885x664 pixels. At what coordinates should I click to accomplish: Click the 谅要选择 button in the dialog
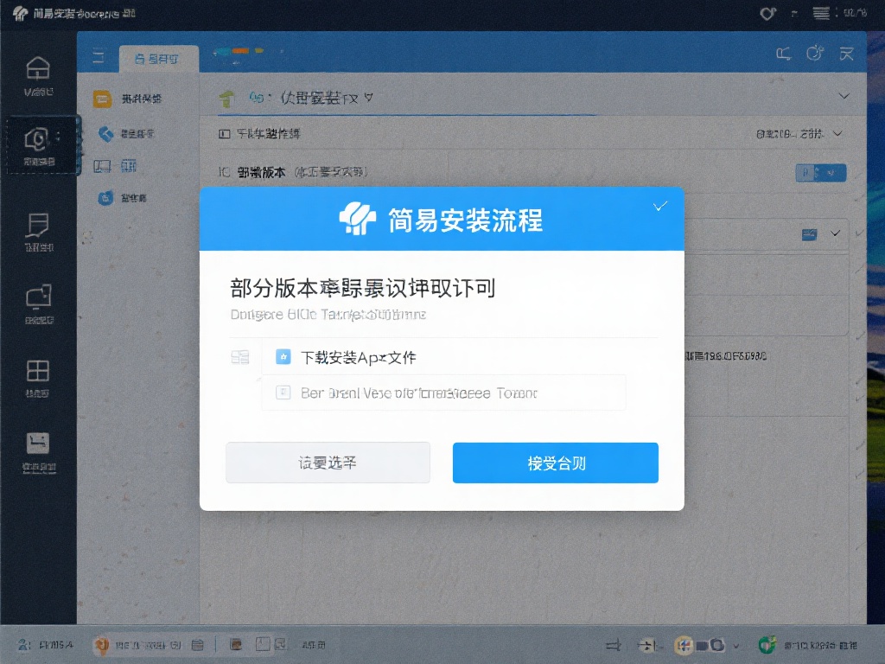coord(328,462)
